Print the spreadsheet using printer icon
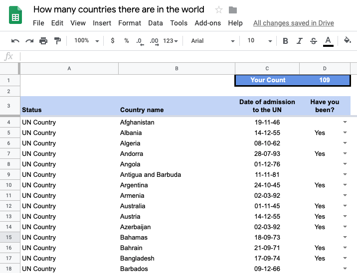The width and height of the screenshot is (357, 273). pos(43,41)
